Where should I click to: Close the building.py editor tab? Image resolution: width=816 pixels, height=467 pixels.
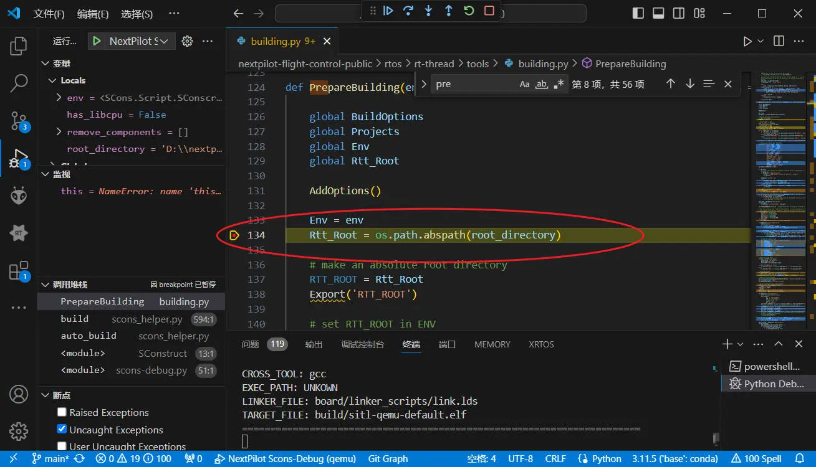327,41
